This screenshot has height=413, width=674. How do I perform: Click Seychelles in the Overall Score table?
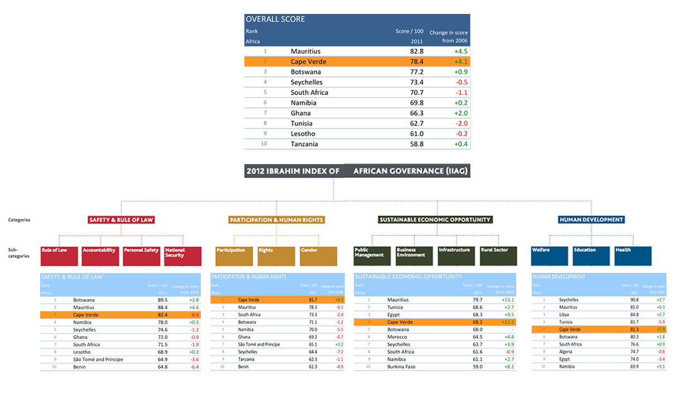pyautogui.click(x=307, y=82)
